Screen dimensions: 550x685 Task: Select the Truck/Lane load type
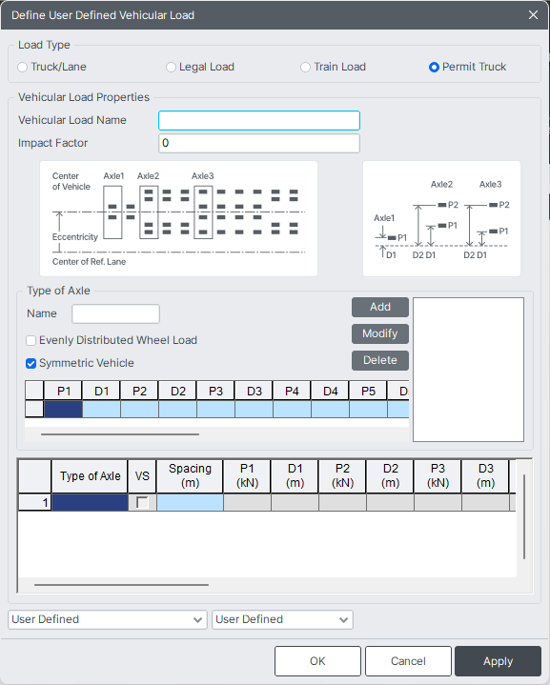click(x=22, y=68)
